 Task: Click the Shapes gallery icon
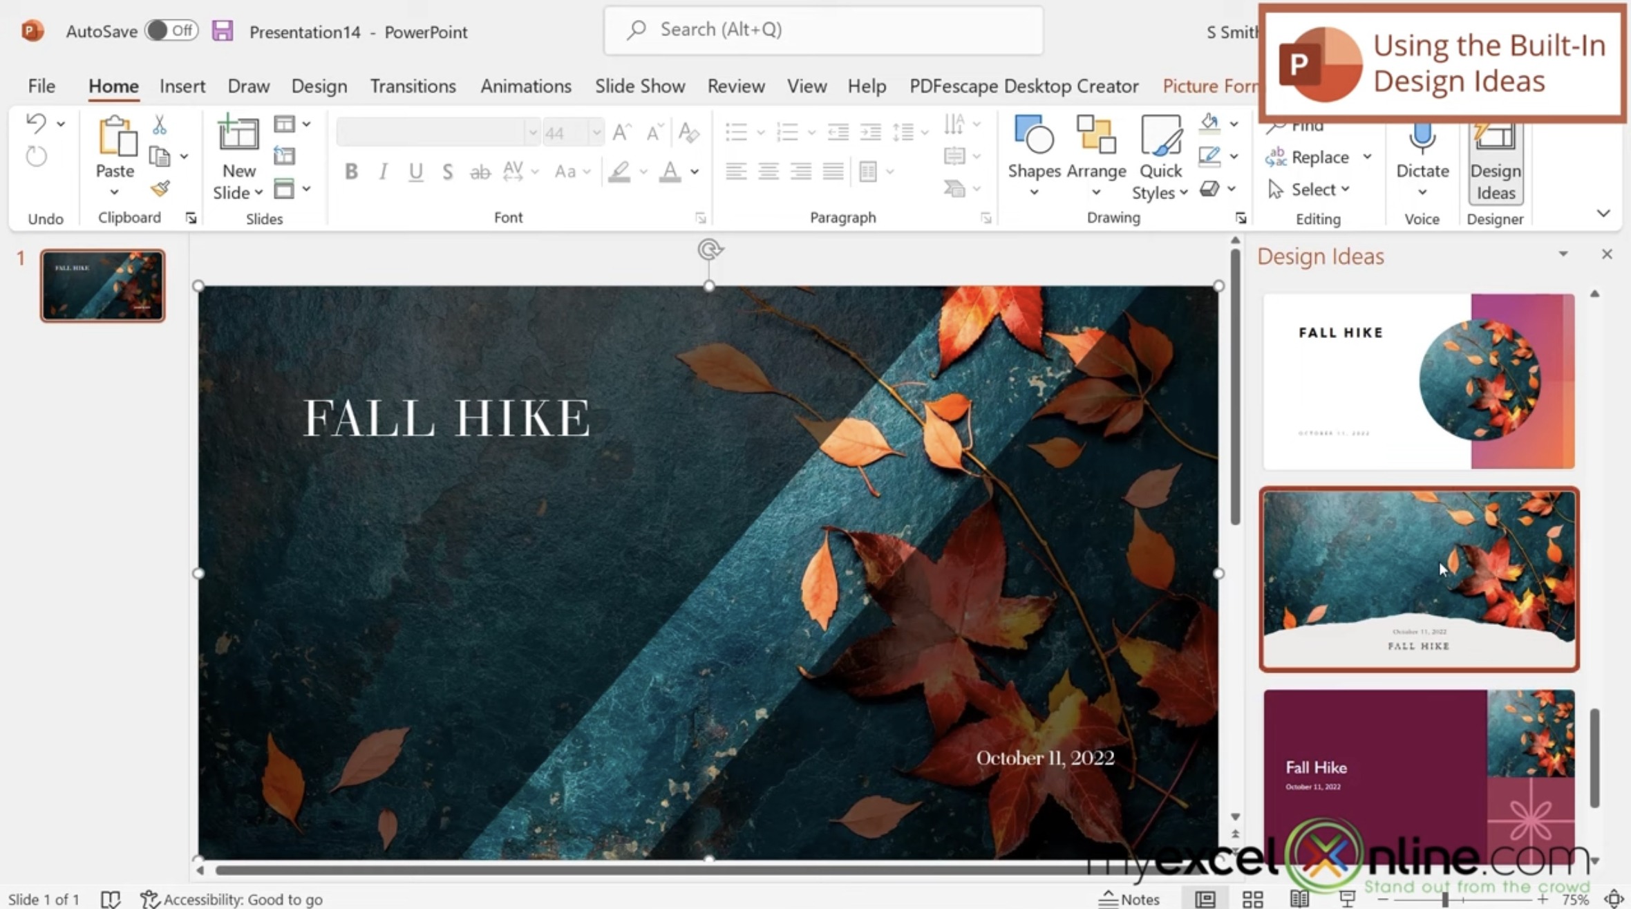point(1034,135)
